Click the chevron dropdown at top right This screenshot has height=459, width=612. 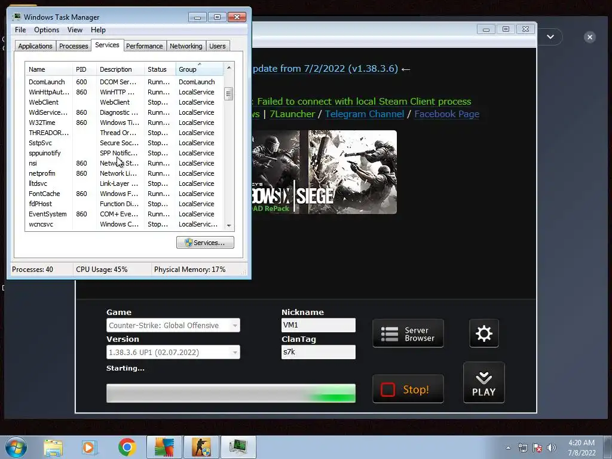[x=550, y=36]
